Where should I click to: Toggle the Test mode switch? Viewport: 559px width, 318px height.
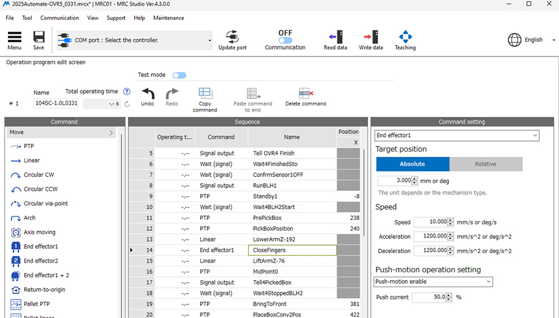coord(180,75)
